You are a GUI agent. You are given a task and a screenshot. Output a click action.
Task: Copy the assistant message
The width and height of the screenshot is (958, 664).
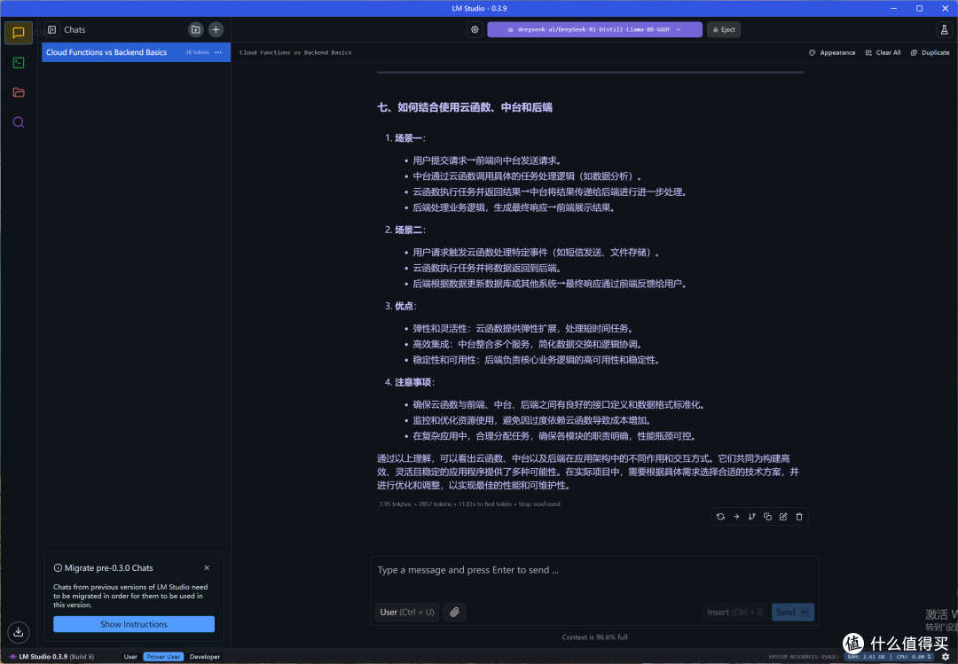click(x=767, y=516)
